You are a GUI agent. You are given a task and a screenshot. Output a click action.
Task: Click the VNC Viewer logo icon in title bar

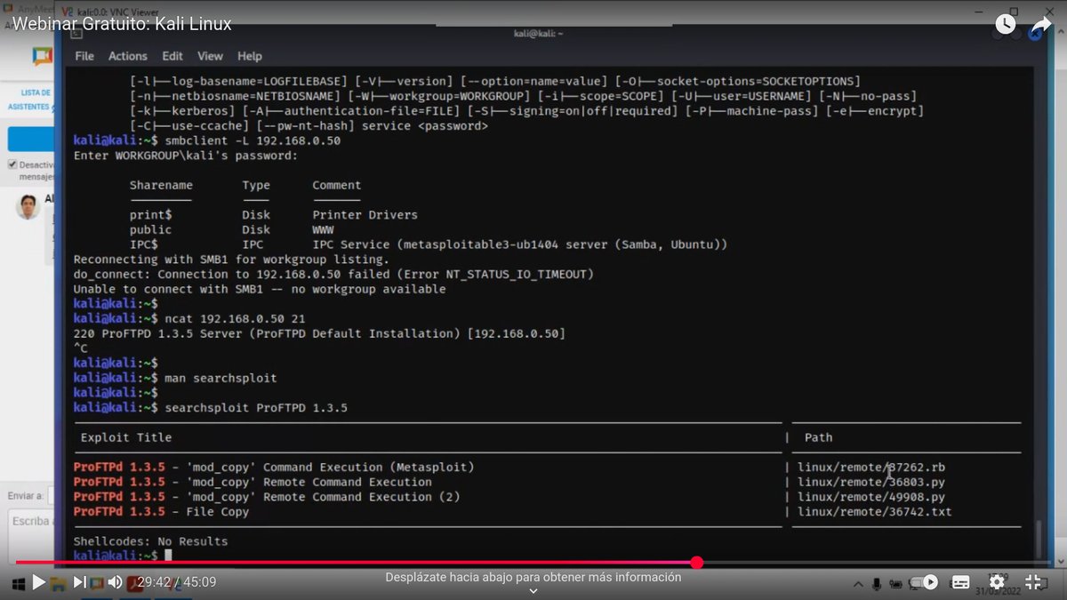pos(67,12)
